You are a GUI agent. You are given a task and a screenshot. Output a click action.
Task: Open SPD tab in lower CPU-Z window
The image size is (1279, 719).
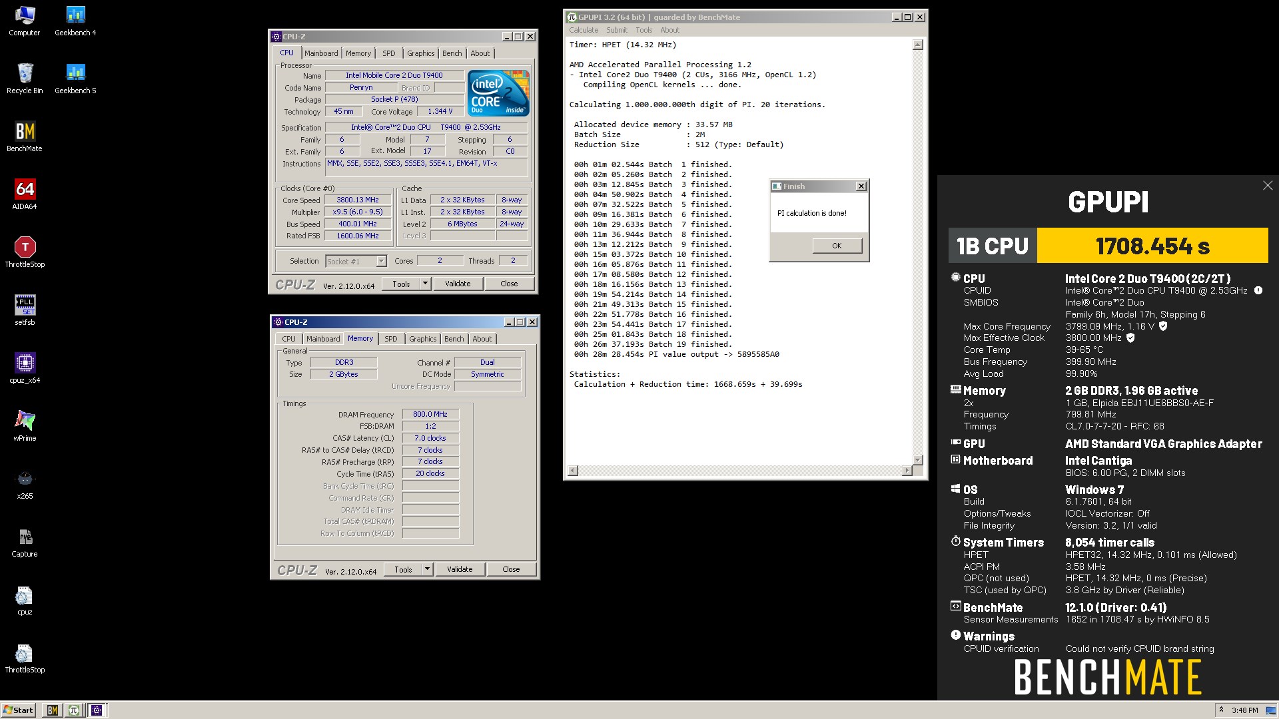pos(391,339)
